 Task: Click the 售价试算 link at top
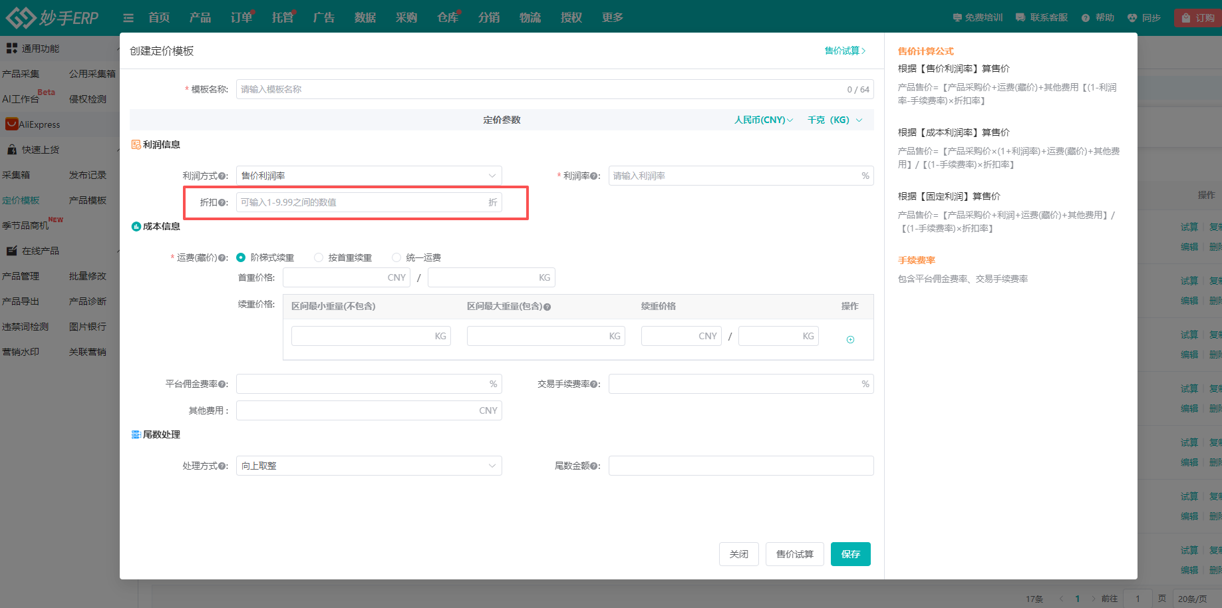pos(844,51)
